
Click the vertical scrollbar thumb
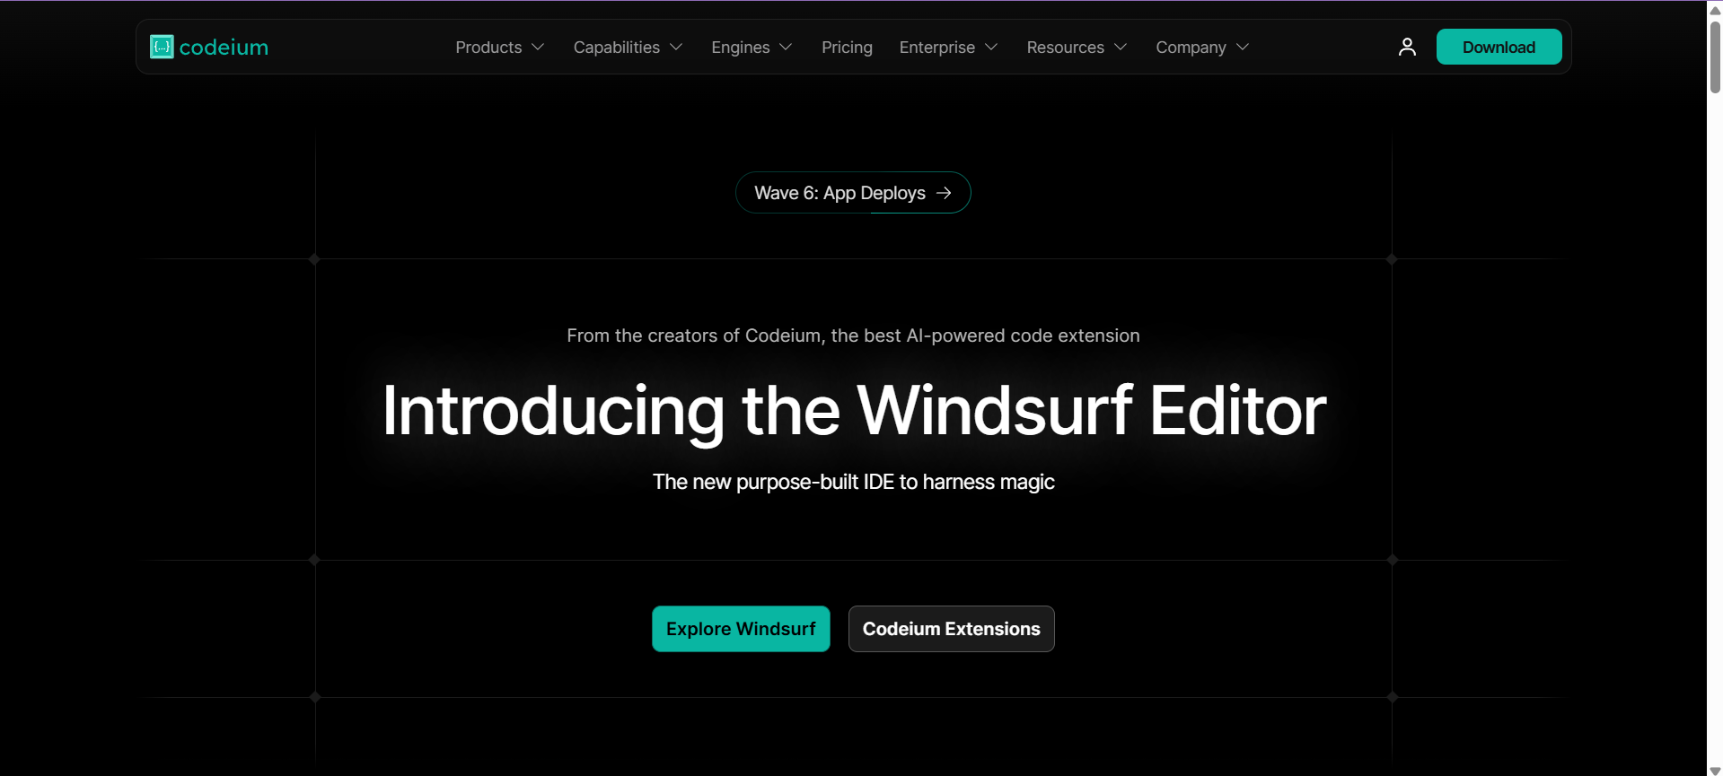[x=1715, y=57]
